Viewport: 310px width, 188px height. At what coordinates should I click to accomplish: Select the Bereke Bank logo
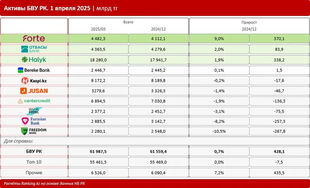point(34,70)
